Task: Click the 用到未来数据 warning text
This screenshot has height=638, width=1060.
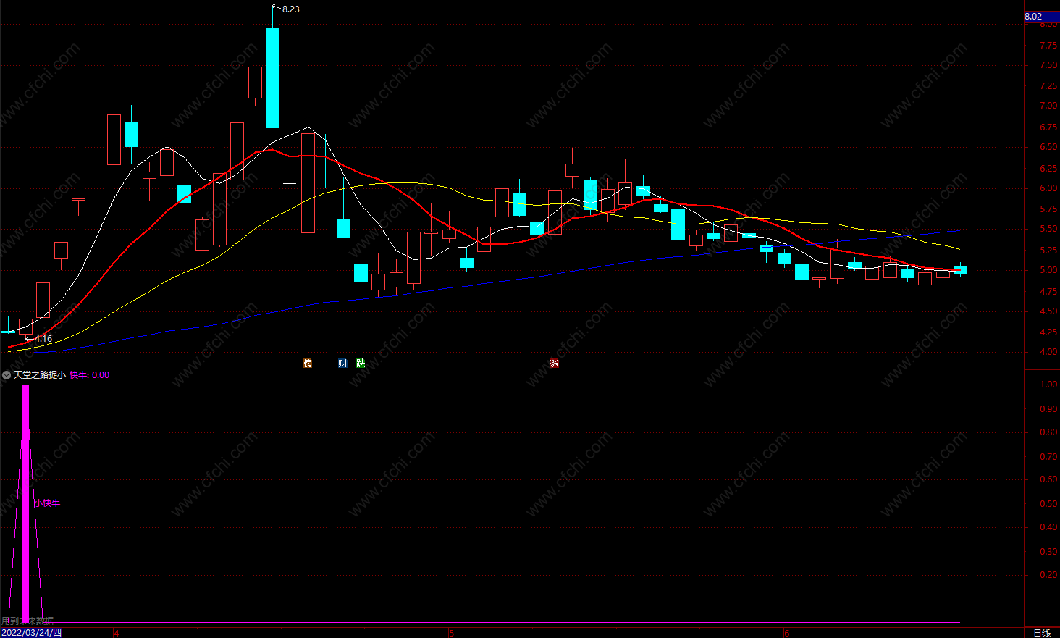Action: coord(28,621)
